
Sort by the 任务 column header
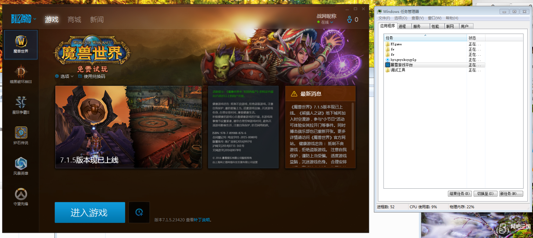pyautogui.click(x=425, y=38)
